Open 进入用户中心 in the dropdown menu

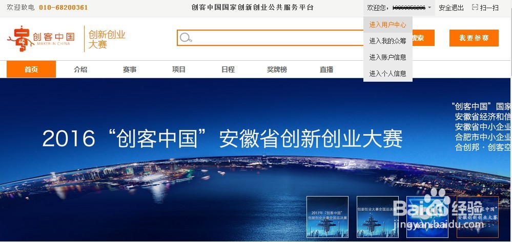[x=387, y=25]
